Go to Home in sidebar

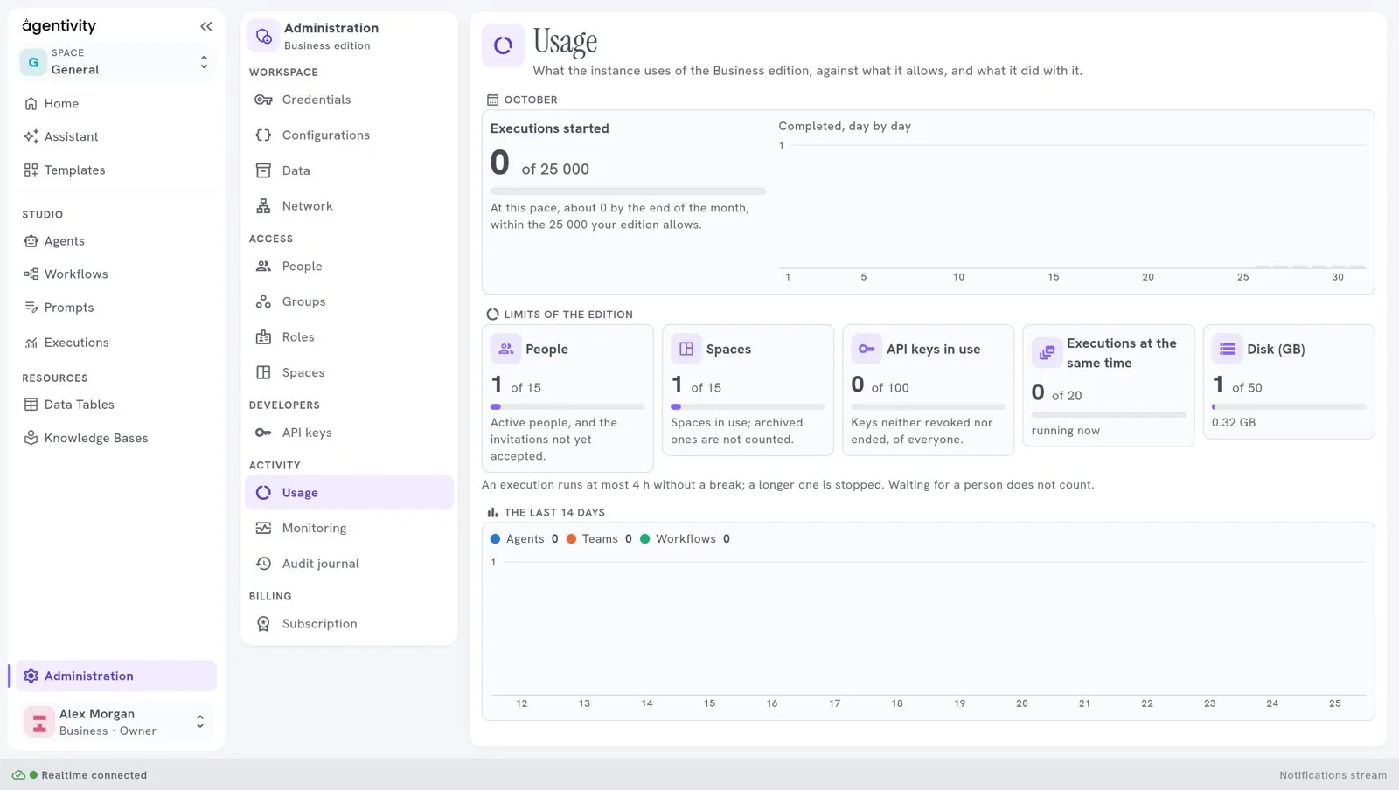point(116,103)
